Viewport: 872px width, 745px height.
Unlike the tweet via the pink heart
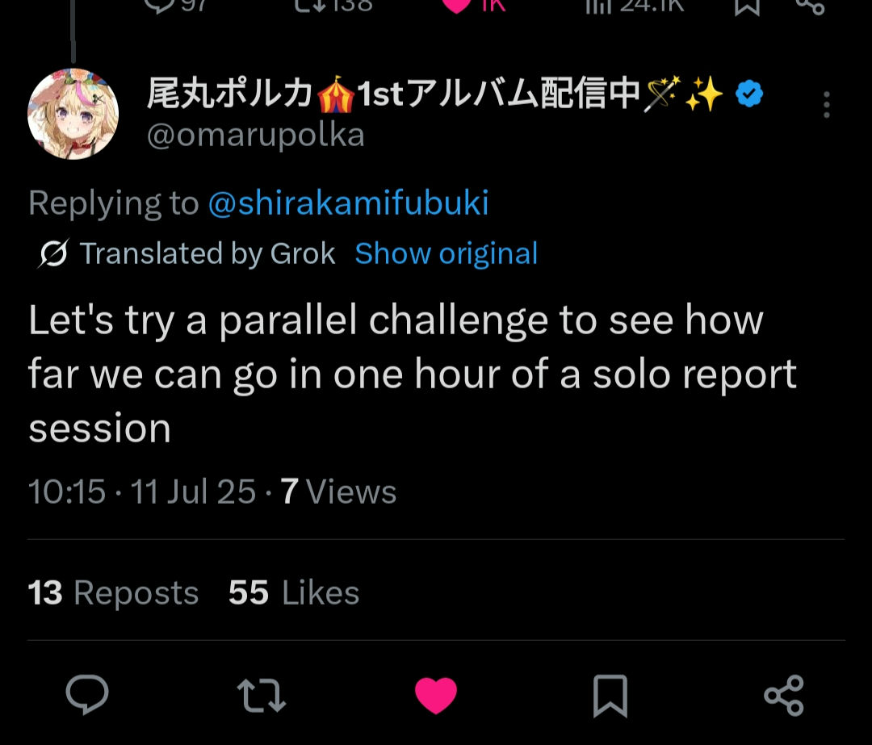pos(436,695)
